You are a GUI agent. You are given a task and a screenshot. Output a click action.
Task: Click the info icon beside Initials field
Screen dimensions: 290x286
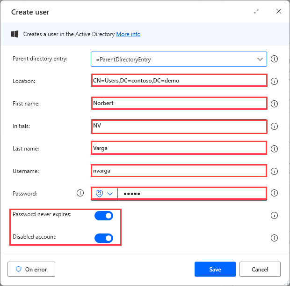pos(275,126)
